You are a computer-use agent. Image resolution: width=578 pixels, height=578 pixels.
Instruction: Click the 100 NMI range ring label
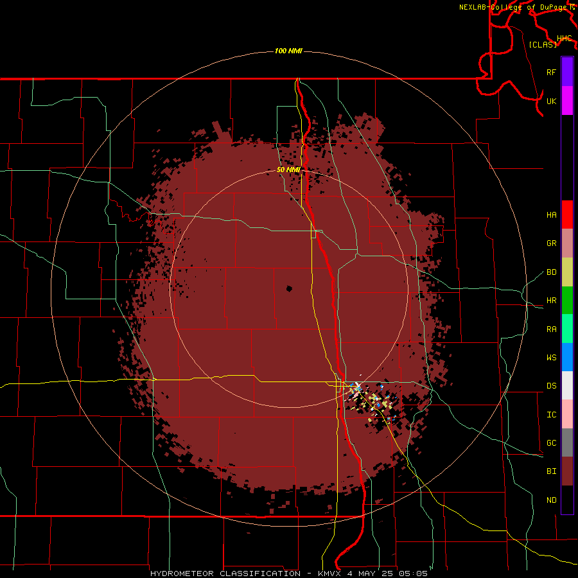[x=288, y=51]
